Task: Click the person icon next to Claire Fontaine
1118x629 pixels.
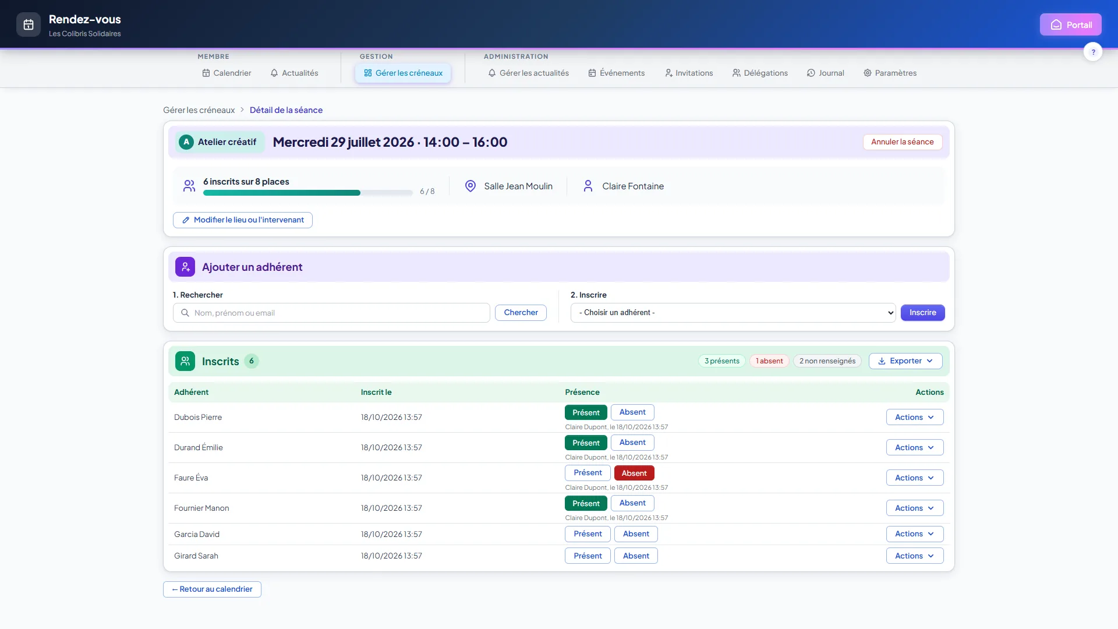Action: coord(588,186)
